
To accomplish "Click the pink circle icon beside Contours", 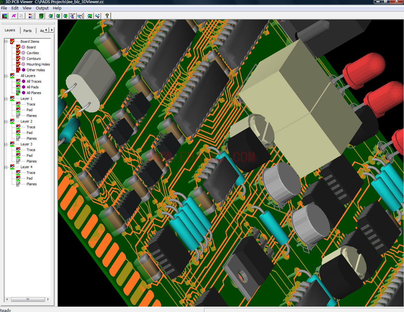I will [x=23, y=59].
